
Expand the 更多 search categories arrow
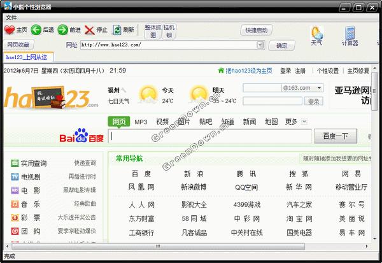pyautogui.click(x=304, y=122)
